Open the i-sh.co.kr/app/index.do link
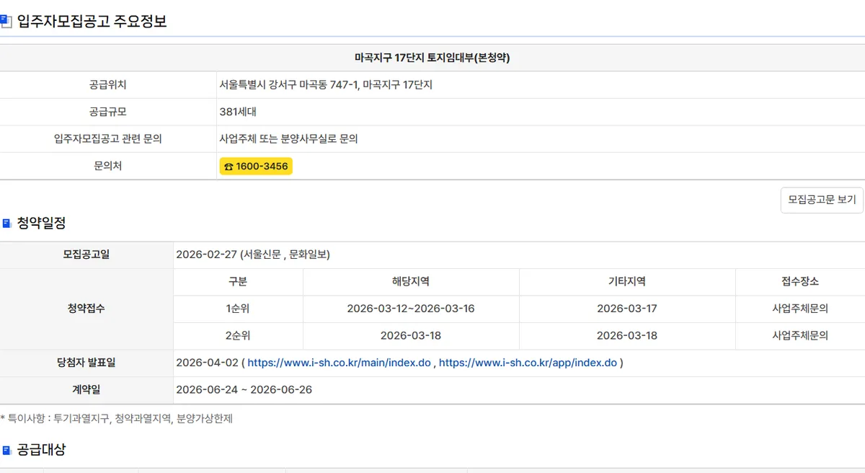The image size is (865, 473). [528, 363]
